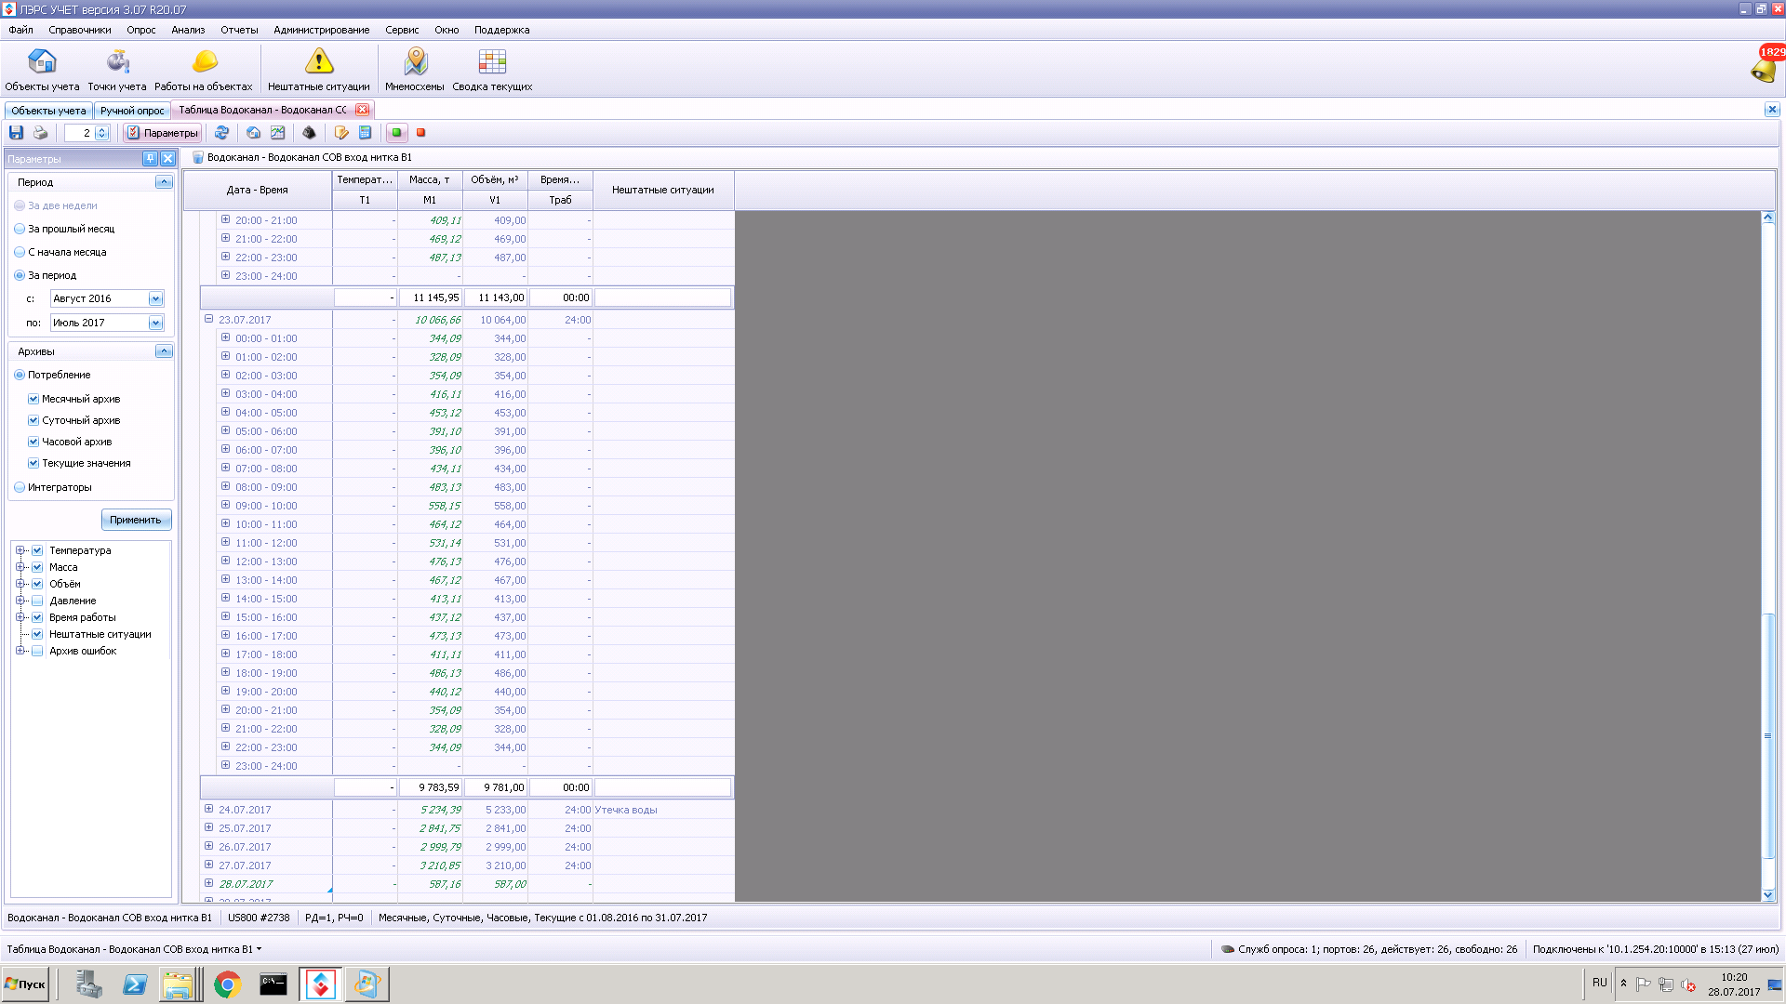Click the refresh arrows icon
Image resolution: width=1786 pixels, height=1004 pixels.
click(x=221, y=133)
